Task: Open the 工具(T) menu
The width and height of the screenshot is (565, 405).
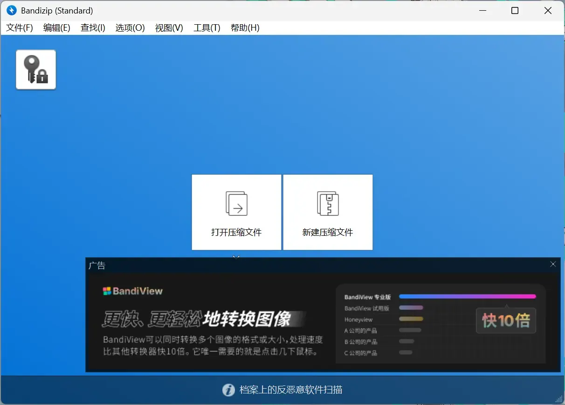Action: pos(207,27)
